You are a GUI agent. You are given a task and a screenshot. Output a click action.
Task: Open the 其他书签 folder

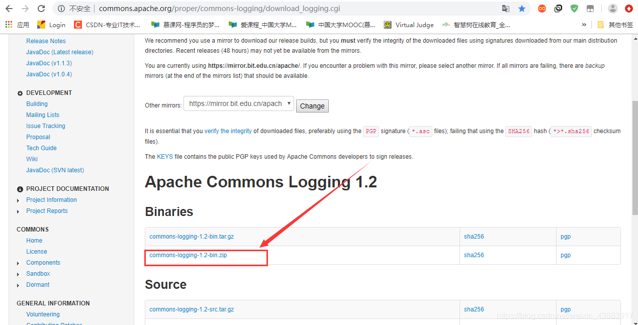coord(615,25)
